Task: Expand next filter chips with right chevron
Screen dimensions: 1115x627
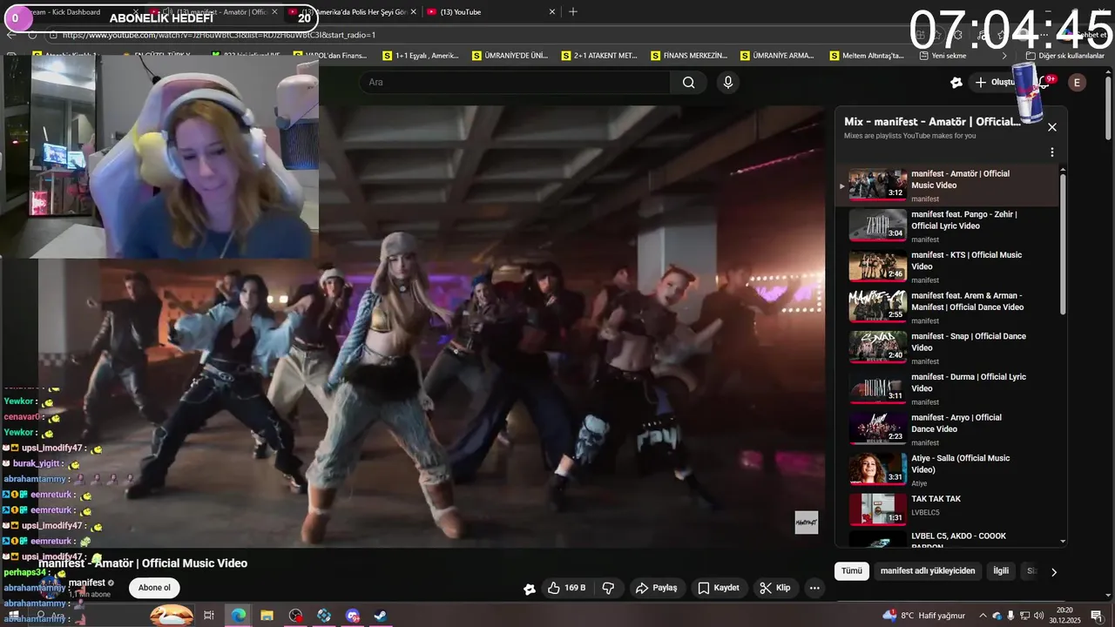Action: pos(1053,572)
